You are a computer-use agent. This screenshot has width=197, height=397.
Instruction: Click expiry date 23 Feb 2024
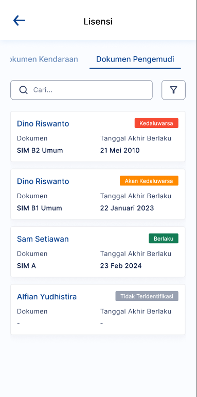[121, 266]
